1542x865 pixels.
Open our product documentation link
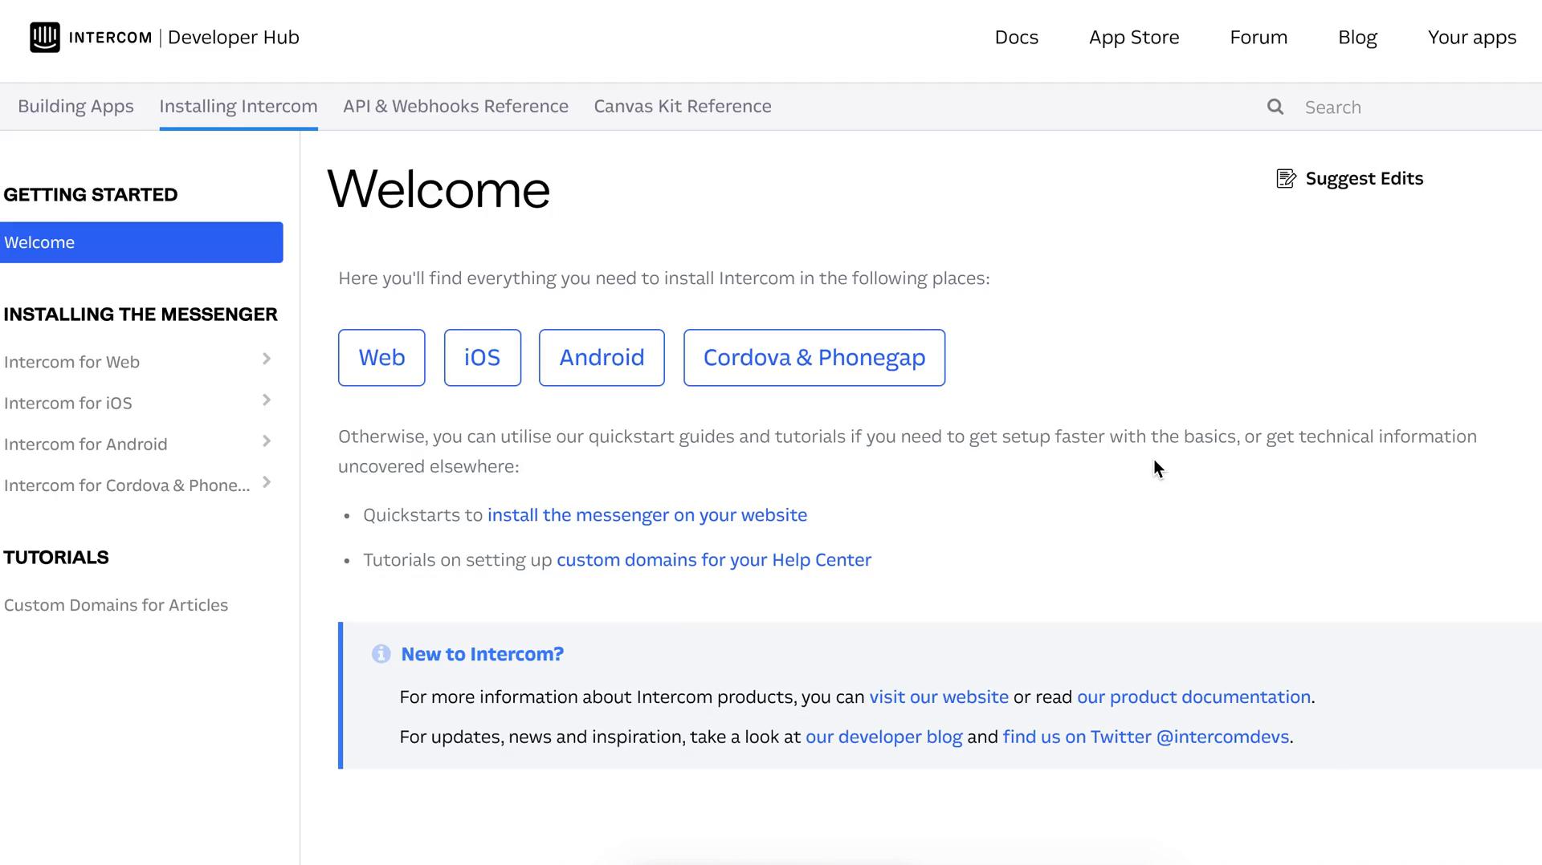point(1193,696)
